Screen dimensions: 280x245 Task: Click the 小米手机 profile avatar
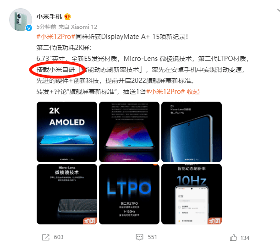(21, 20)
